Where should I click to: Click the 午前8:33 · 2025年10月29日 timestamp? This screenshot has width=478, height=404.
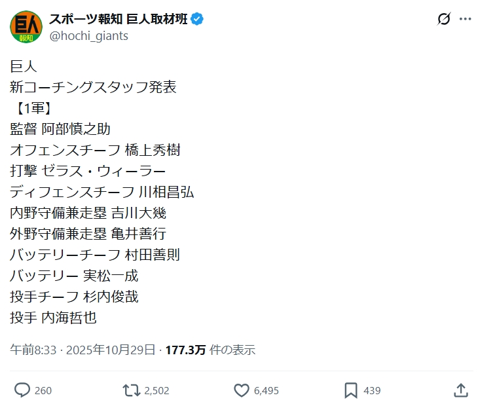pos(83,350)
